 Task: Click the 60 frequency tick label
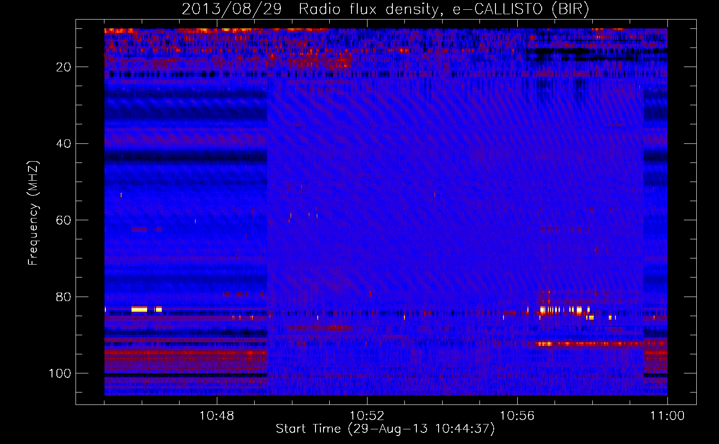pos(64,220)
